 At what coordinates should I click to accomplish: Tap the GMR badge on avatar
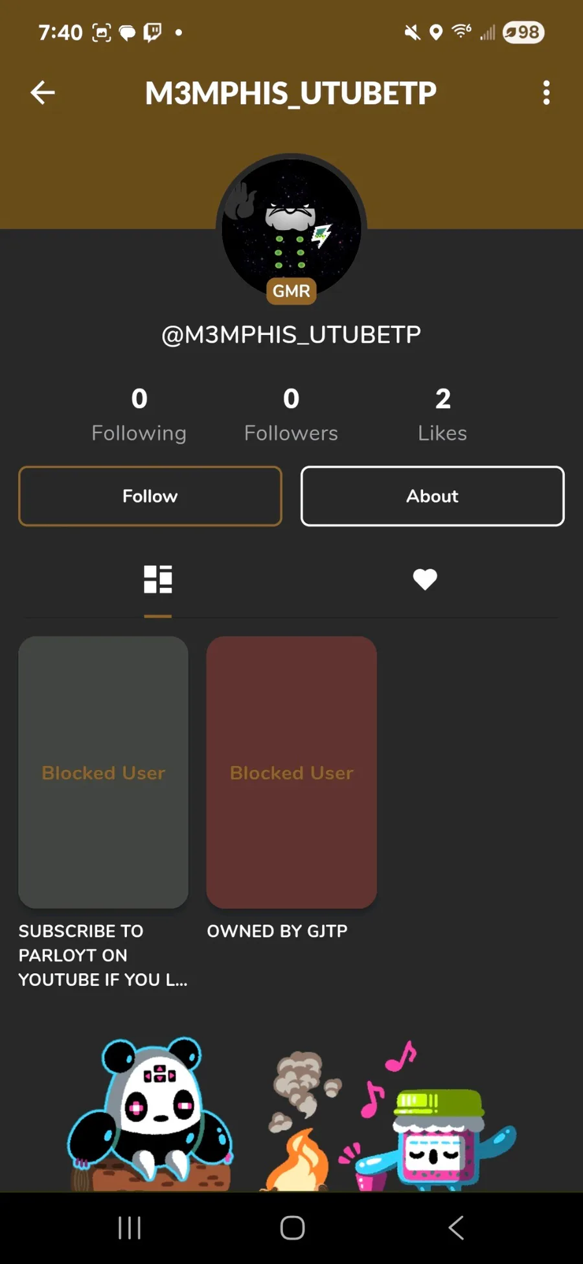click(291, 291)
